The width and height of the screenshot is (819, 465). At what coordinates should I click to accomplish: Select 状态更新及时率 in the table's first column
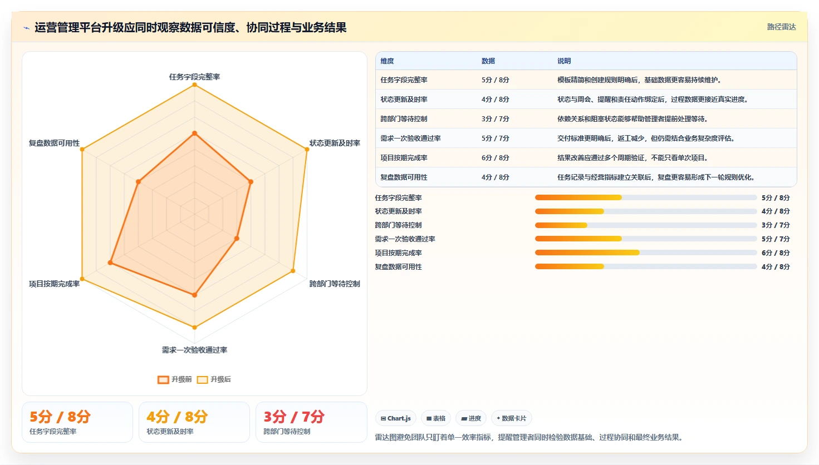[x=404, y=100]
